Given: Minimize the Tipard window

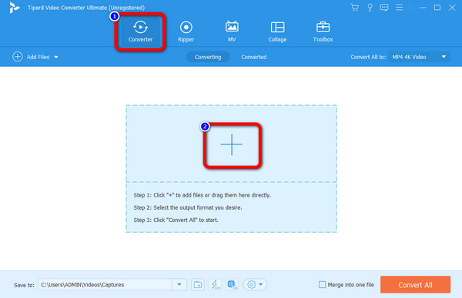Looking at the screenshot, I should (423, 8).
